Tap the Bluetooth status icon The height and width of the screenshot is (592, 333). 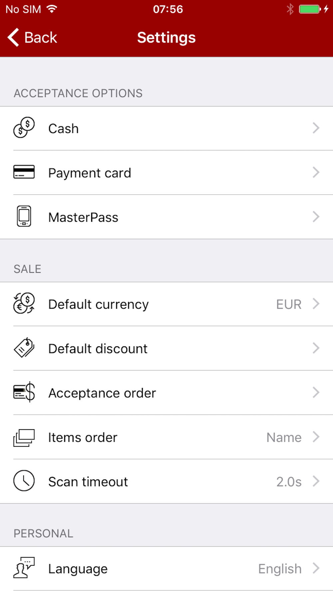point(290,9)
